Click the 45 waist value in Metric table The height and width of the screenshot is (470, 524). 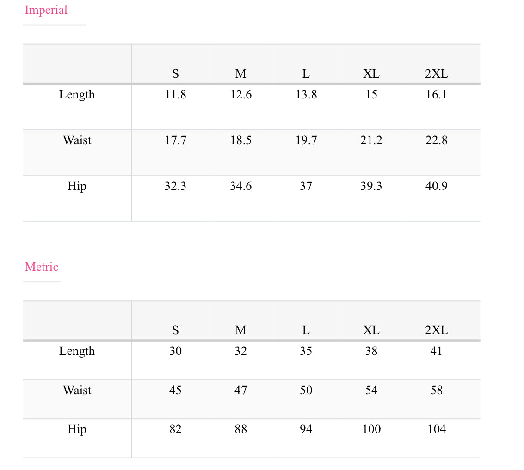(x=175, y=390)
